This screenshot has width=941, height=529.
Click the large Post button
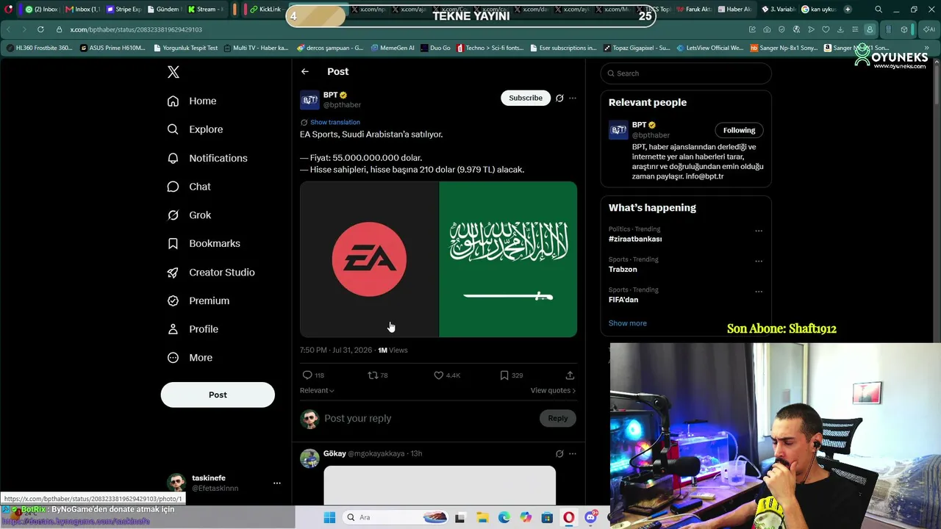[218, 395]
